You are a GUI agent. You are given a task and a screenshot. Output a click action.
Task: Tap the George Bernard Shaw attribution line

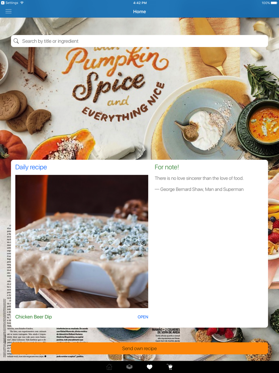[x=199, y=189]
